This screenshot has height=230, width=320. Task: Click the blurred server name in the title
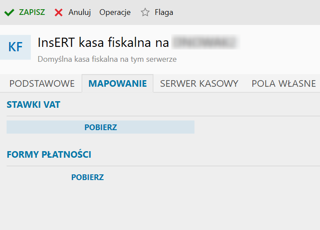point(206,42)
